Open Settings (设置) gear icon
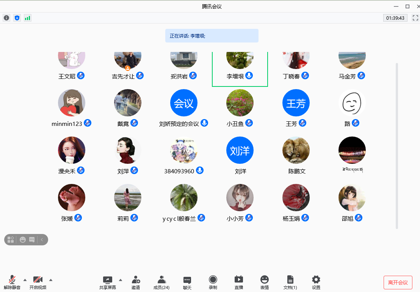 click(x=316, y=283)
